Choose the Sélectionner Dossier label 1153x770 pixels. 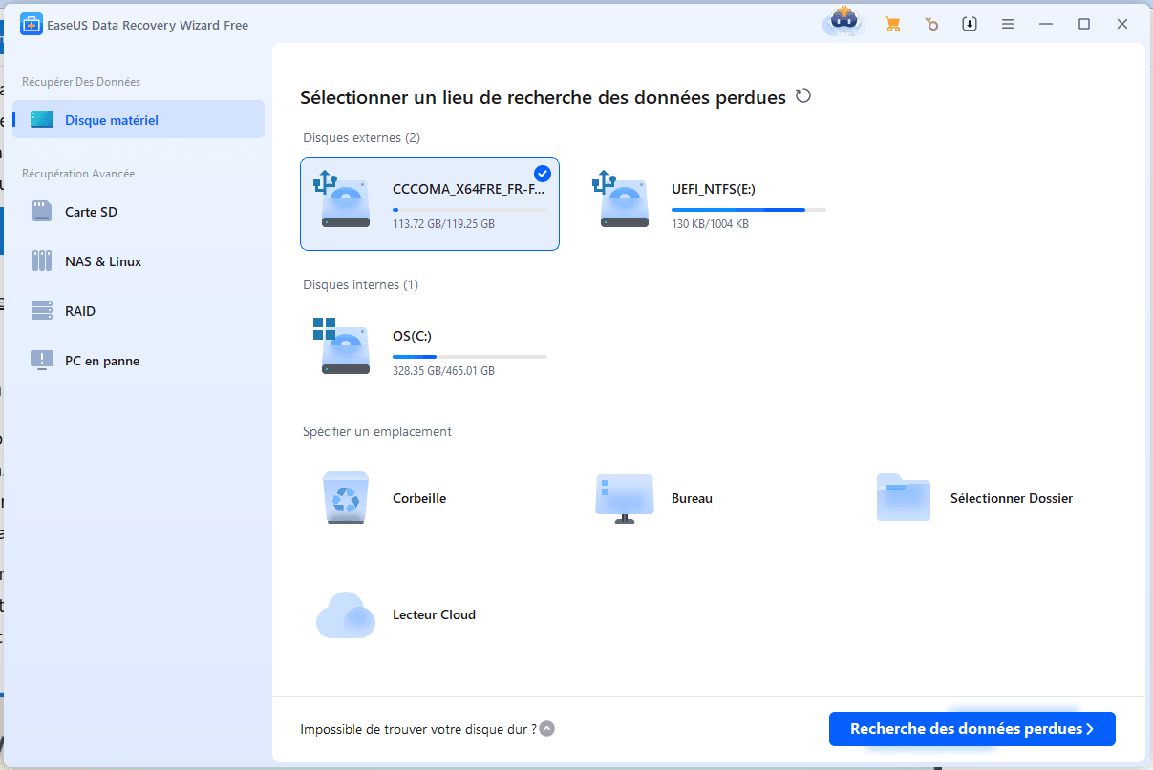click(x=1012, y=498)
